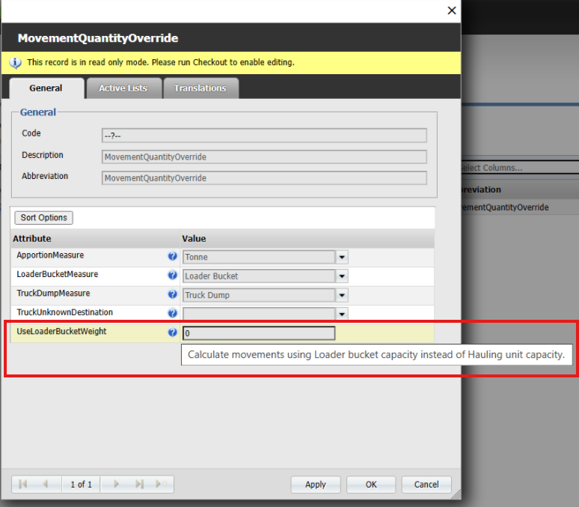Click the info icon in yellow banner

click(x=16, y=63)
